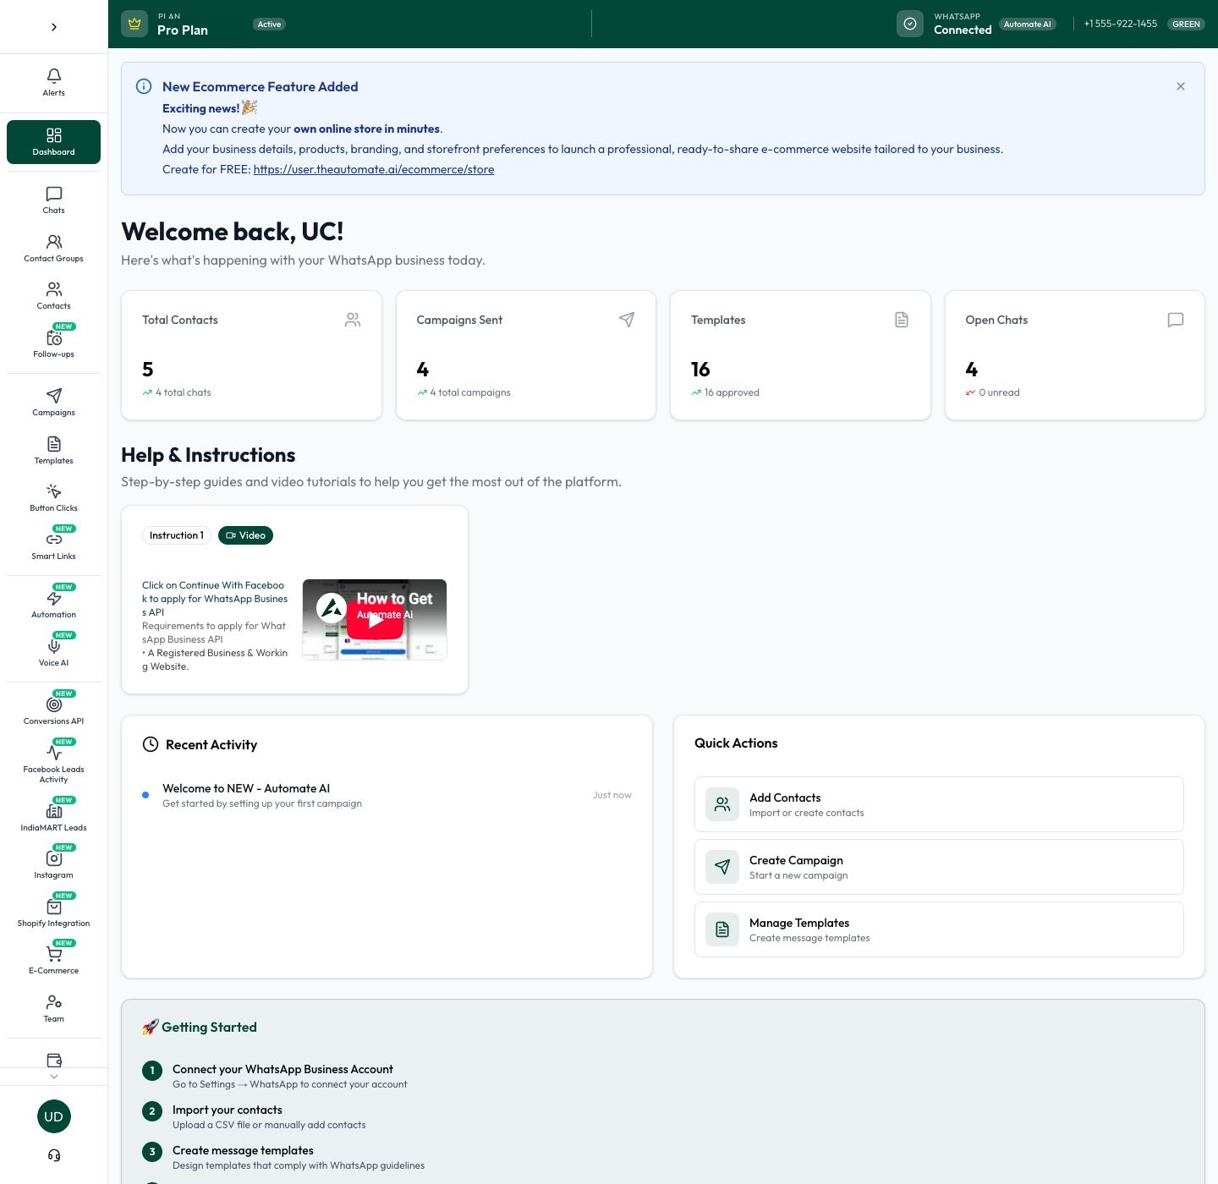Image resolution: width=1218 pixels, height=1184 pixels.
Task: Open Button Clicks in the sidebar
Action: pyautogui.click(x=54, y=498)
